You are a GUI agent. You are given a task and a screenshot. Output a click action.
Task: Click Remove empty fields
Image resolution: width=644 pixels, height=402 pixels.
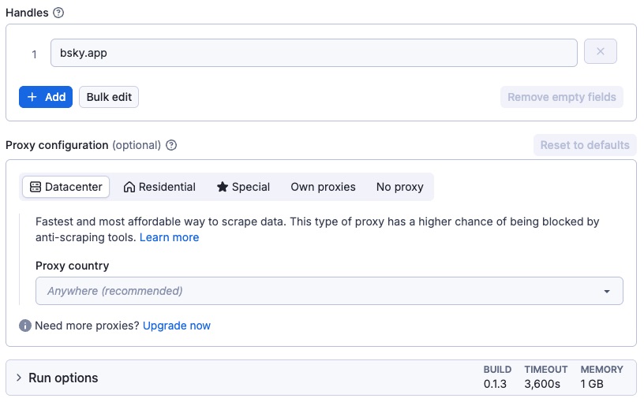pyautogui.click(x=561, y=97)
